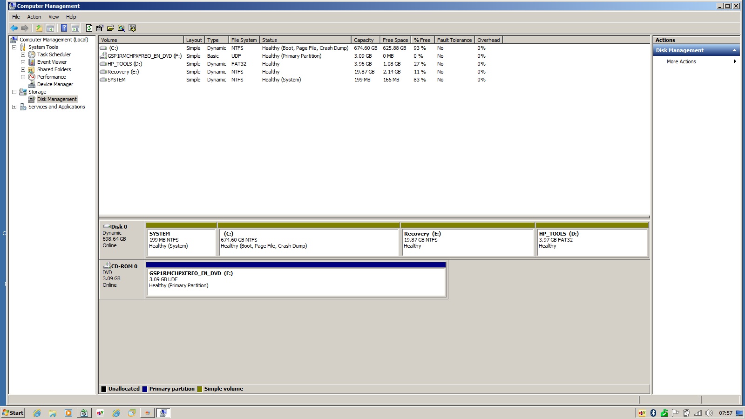Open the View menu
This screenshot has width=745, height=419.
pyautogui.click(x=54, y=17)
